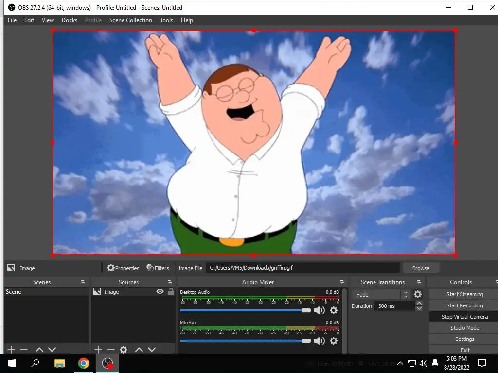Mute Desktop Audio speaker icon

pyautogui.click(x=319, y=310)
